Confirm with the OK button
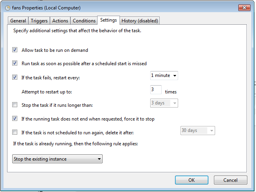Image resolution: width=256 pixels, height=192 pixels. click(x=192, y=180)
